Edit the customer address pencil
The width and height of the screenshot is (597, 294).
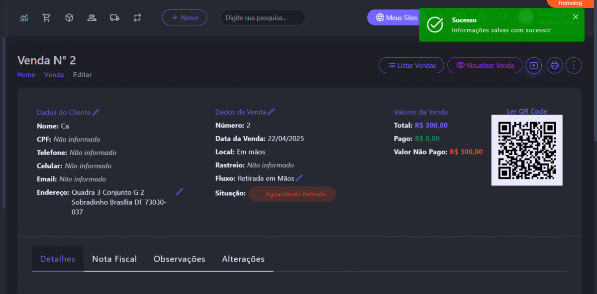(180, 192)
